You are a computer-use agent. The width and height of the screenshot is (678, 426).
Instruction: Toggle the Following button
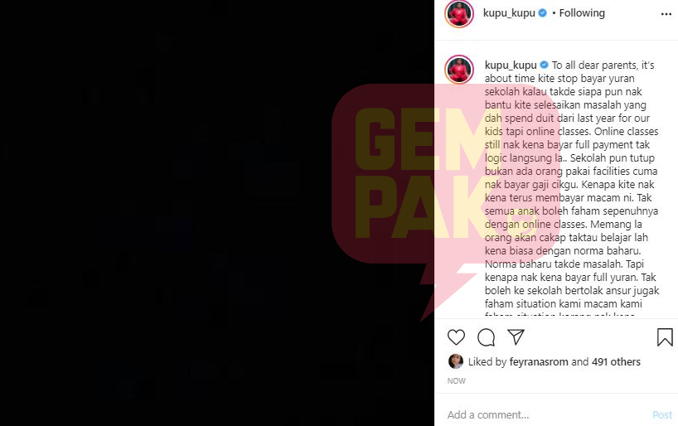pos(582,13)
